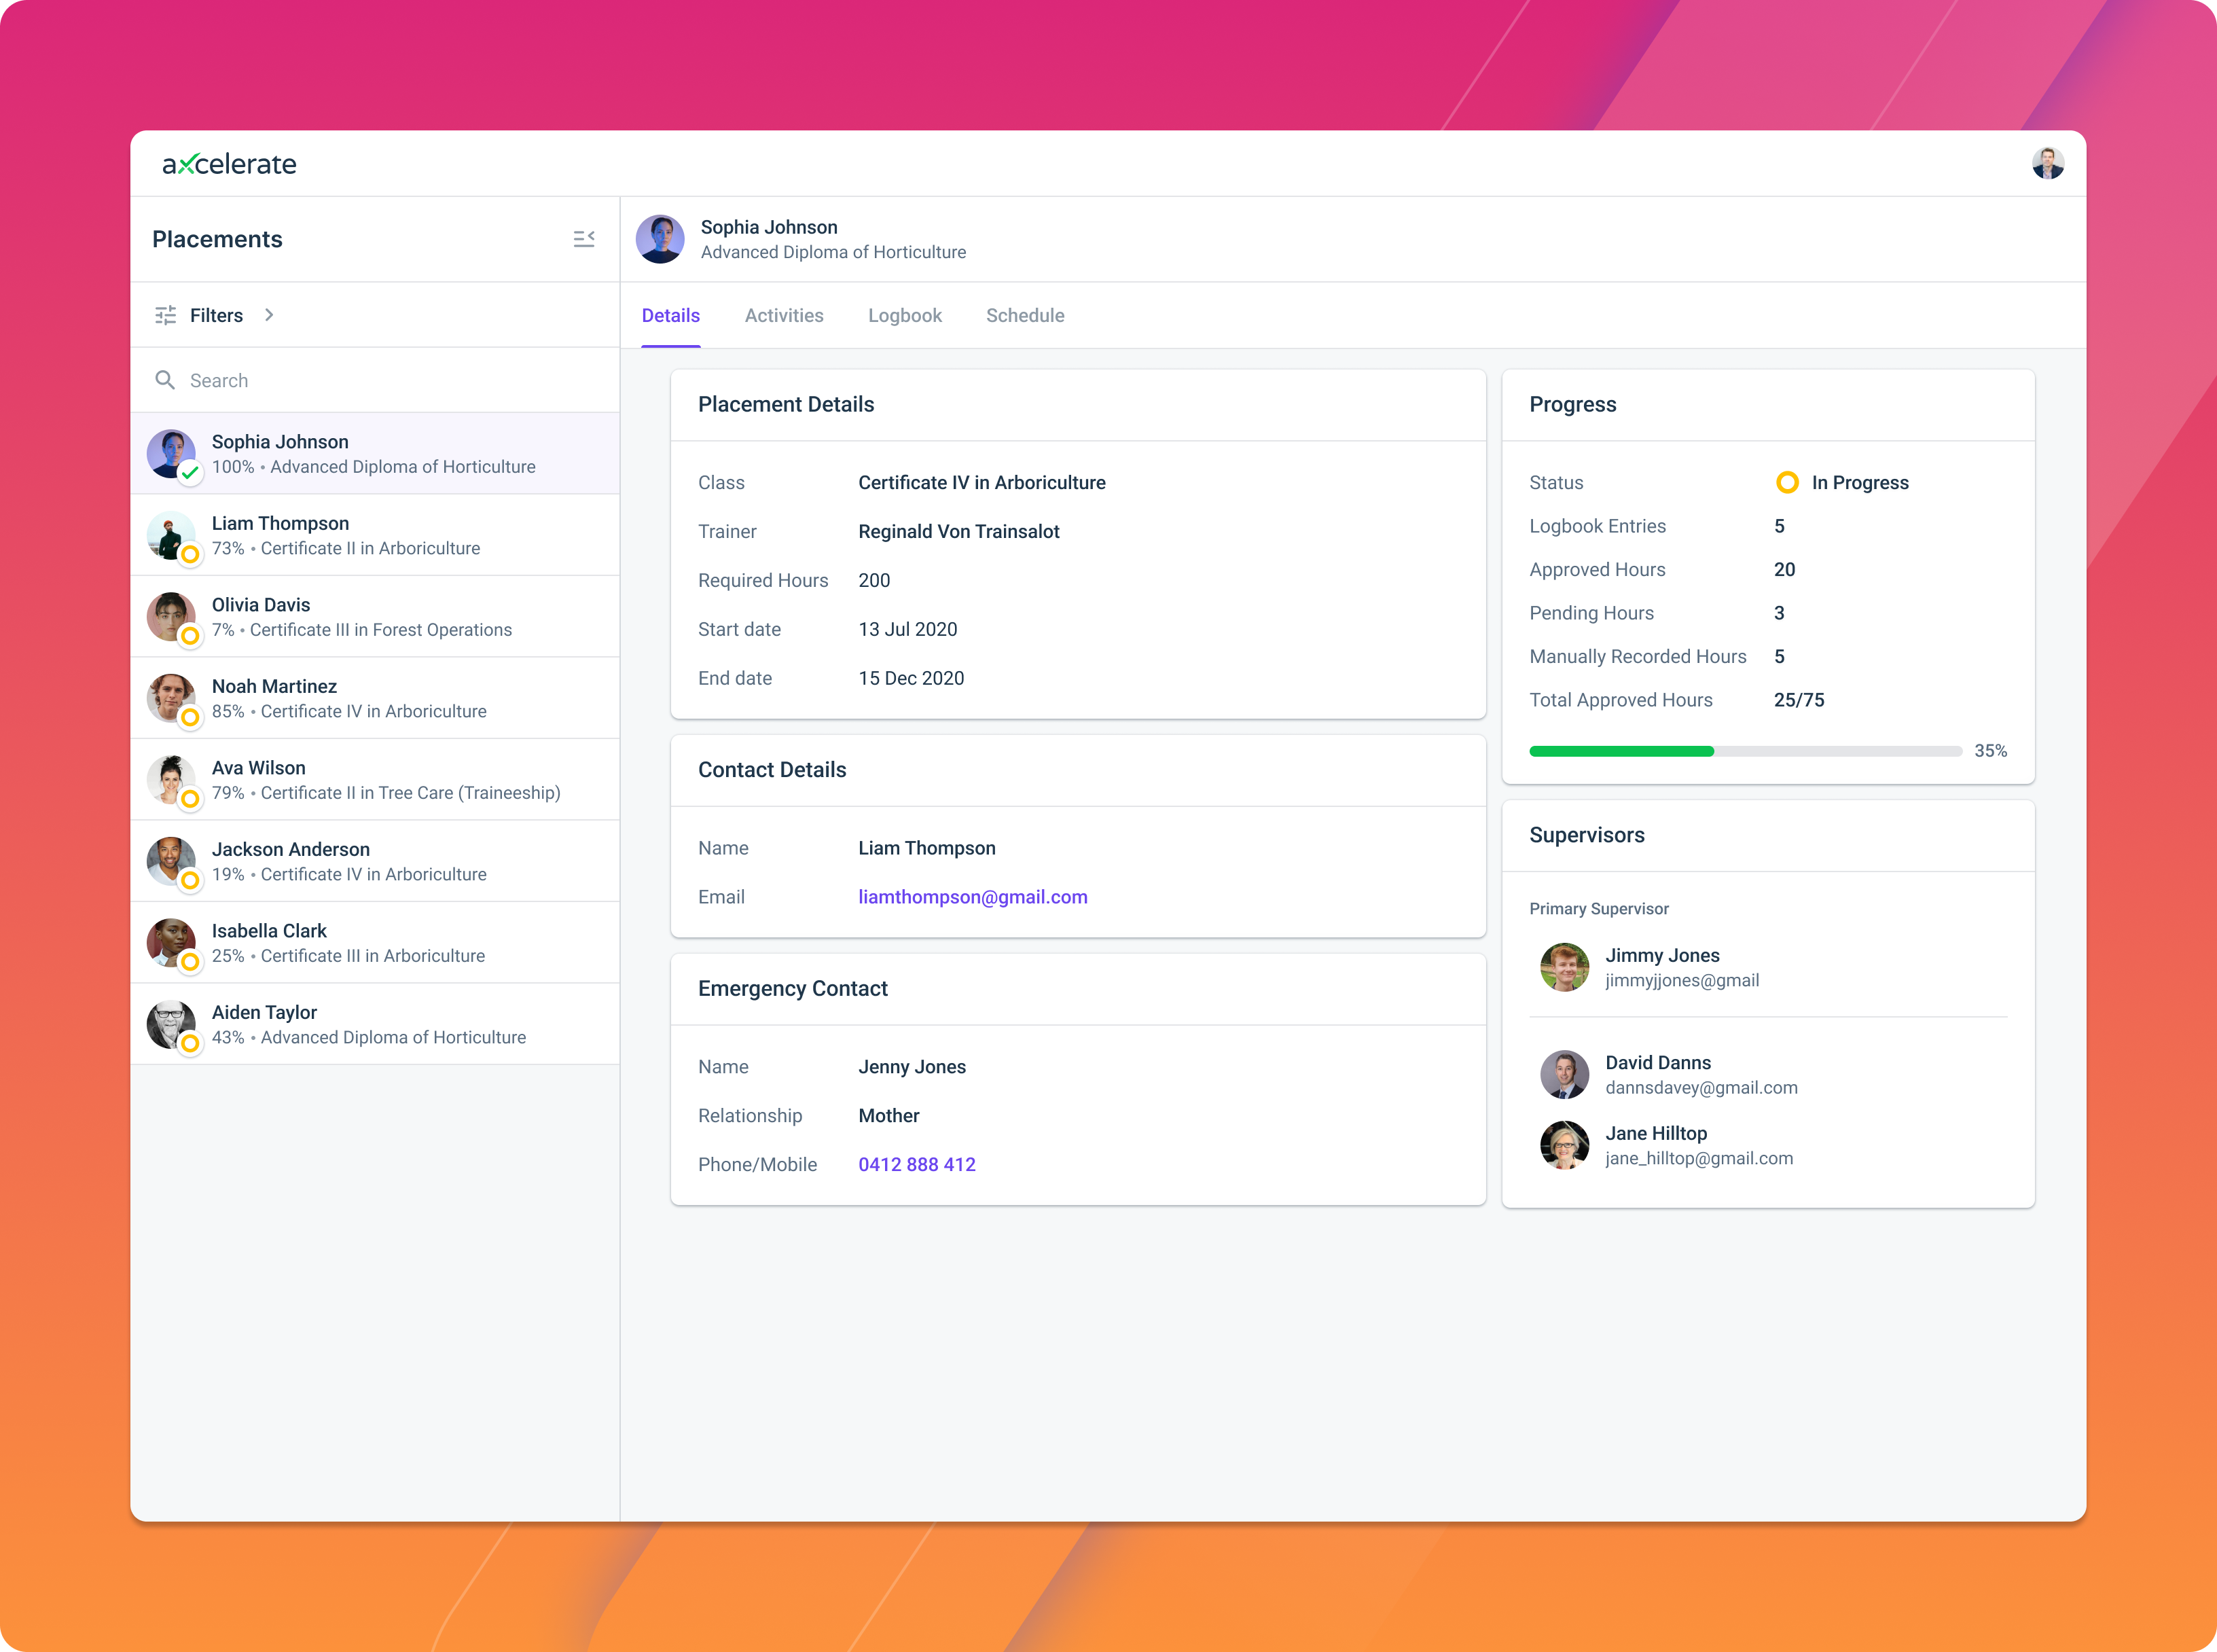Click Sophia Johnson's header avatar
The height and width of the screenshot is (1652, 2217).
[x=661, y=239]
